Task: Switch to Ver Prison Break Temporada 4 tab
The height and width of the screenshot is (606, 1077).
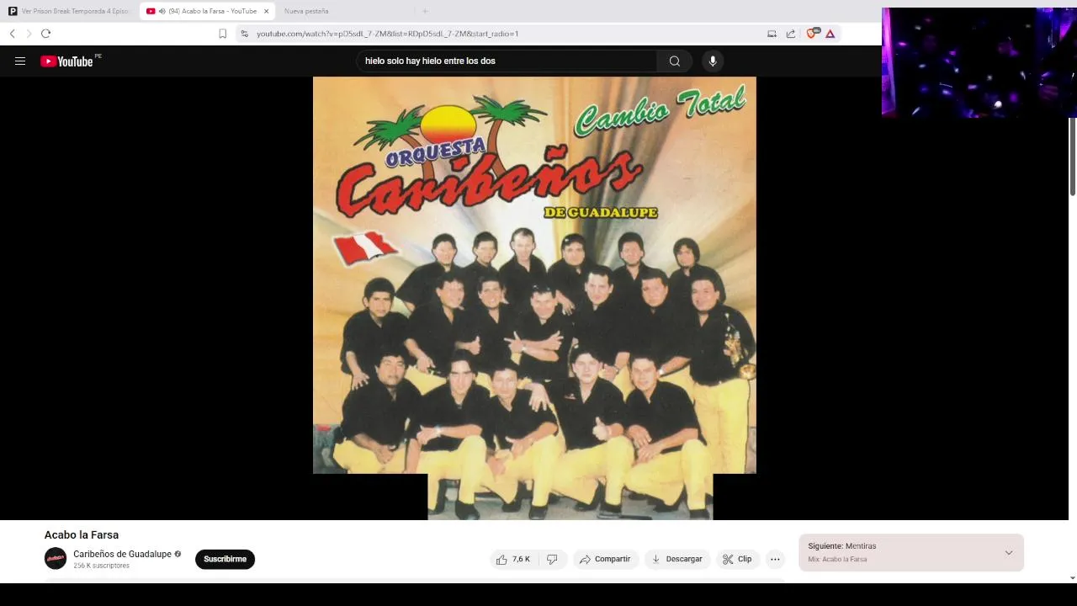Action: point(70,11)
